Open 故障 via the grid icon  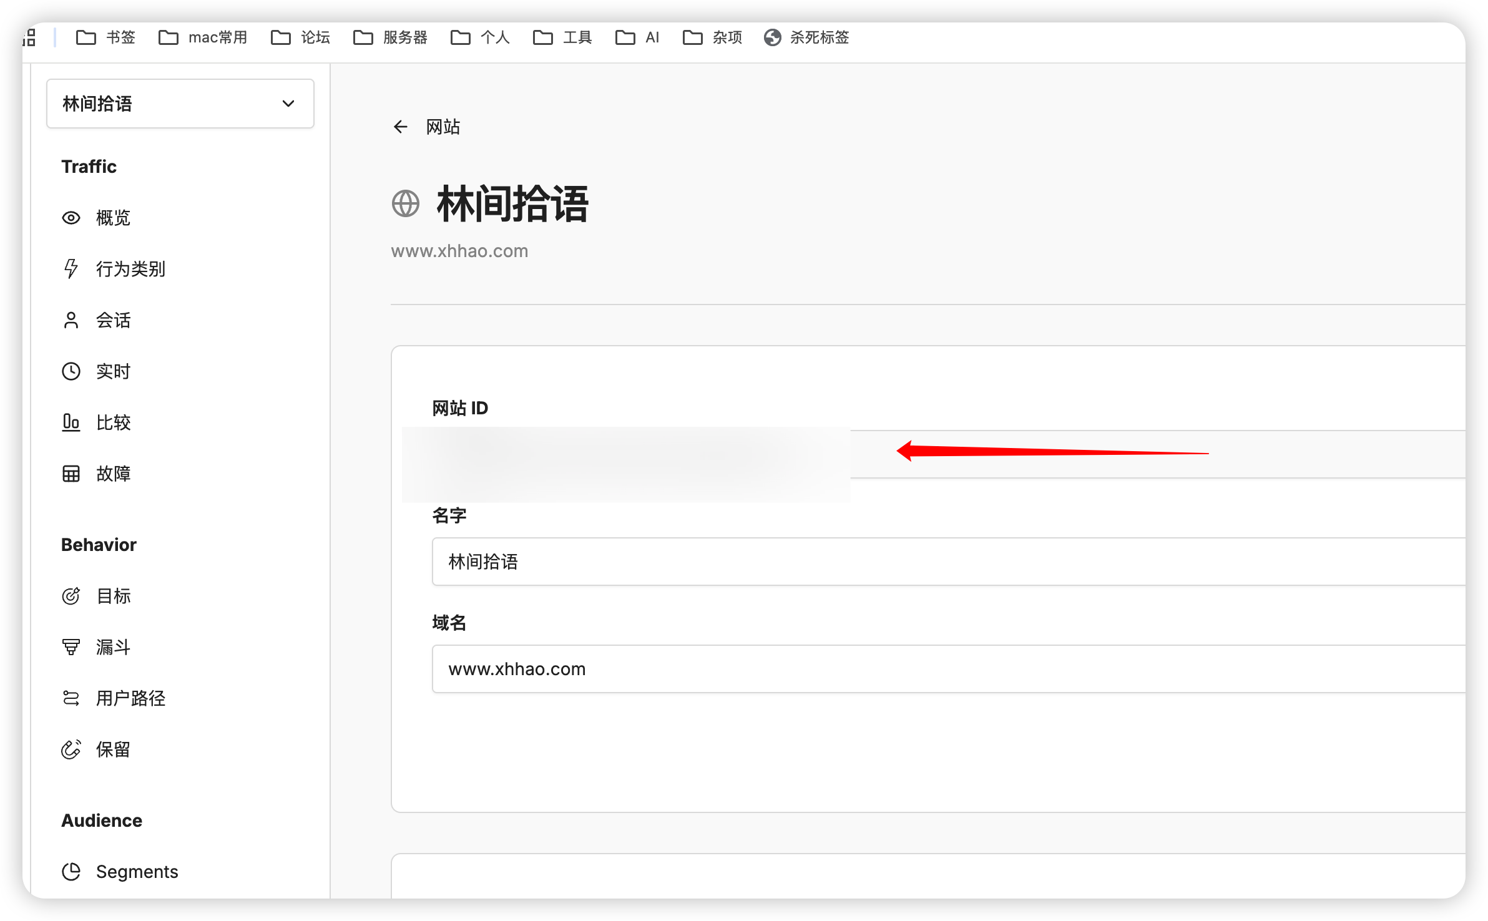pyautogui.click(x=71, y=473)
